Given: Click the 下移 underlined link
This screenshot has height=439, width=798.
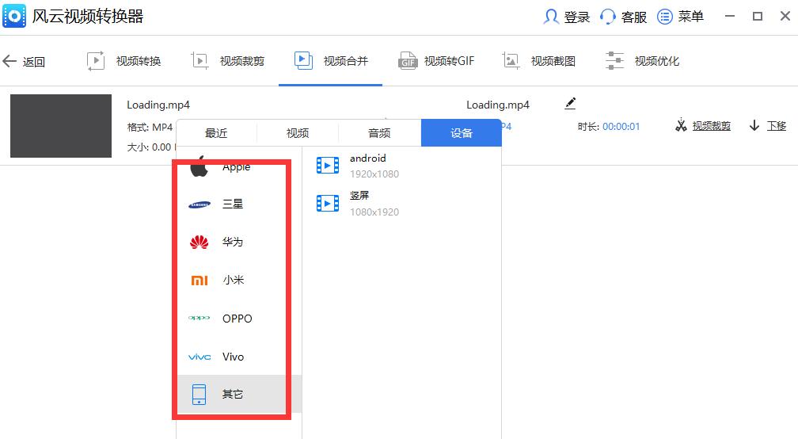Looking at the screenshot, I should tap(777, 126).
